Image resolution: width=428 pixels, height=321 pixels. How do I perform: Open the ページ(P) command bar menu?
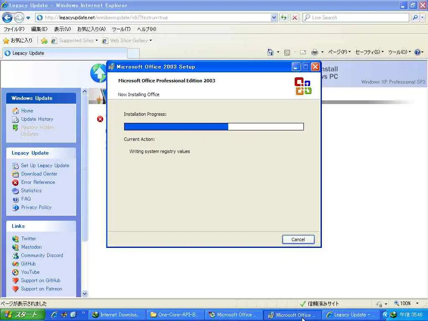[x=339, y=52]
